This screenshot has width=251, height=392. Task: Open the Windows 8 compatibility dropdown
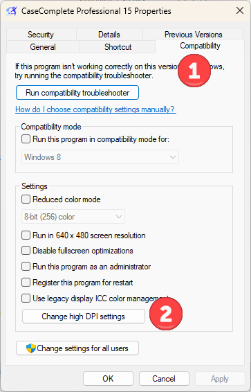[x=100, y=157]
